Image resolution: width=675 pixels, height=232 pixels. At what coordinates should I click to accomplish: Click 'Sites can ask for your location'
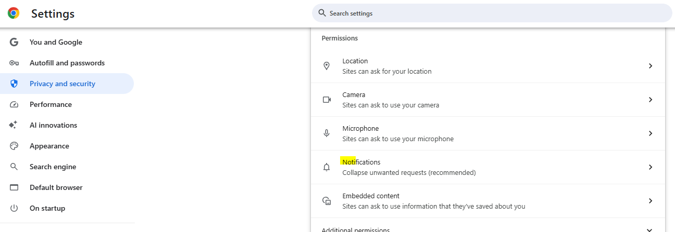pos(387,71)
